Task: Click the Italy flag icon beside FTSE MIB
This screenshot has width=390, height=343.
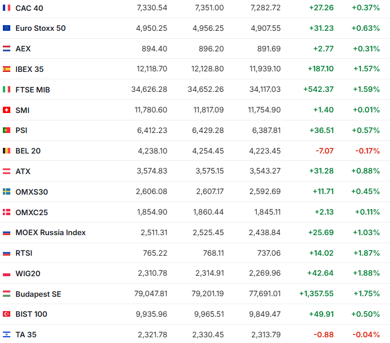Action: point(6,90)
